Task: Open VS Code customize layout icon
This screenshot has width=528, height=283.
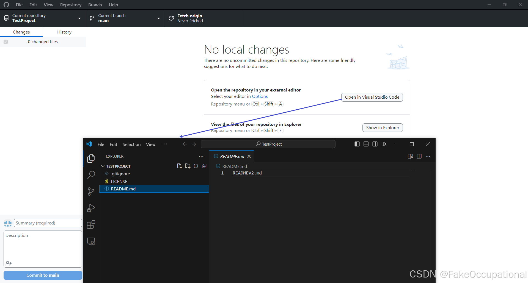Action: tap(384, 144)
